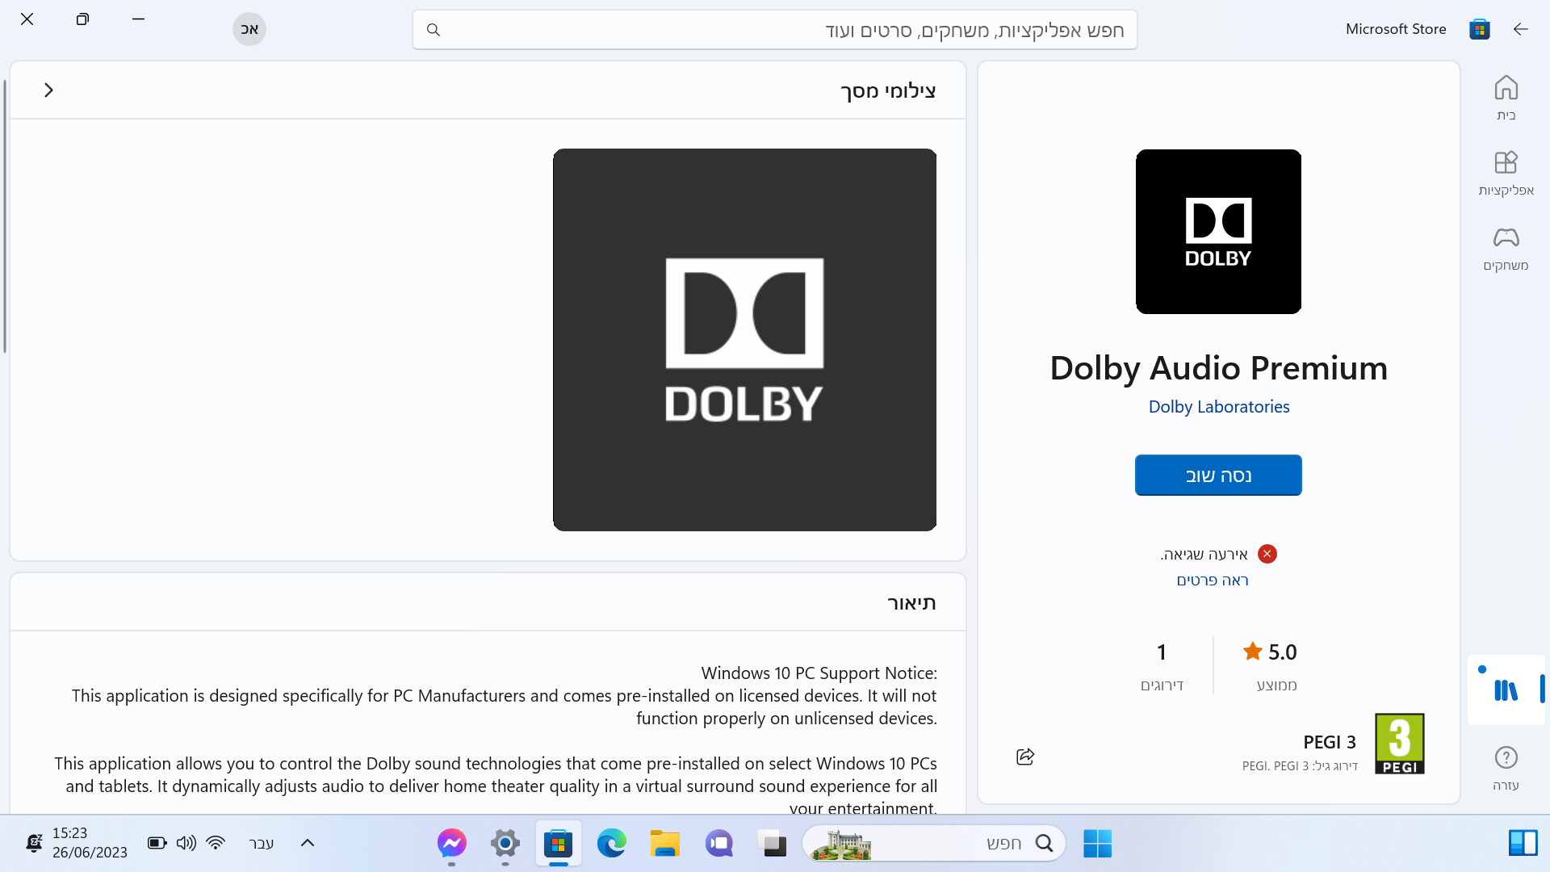Image resolution: width=1550 pixels, height=872 pixels.
Task: Click the Windows 10 PC Support Notice line
Action: click(x=819, y=673)
